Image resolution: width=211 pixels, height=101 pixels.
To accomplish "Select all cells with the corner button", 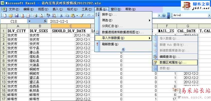I will [4, 26].
